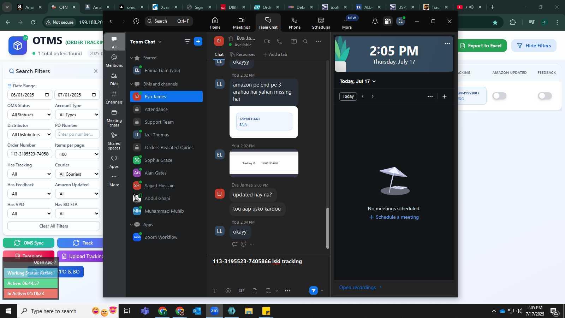Open the chat with Sophia Grace
Screen dimensions: 565x318
[166, 160]
